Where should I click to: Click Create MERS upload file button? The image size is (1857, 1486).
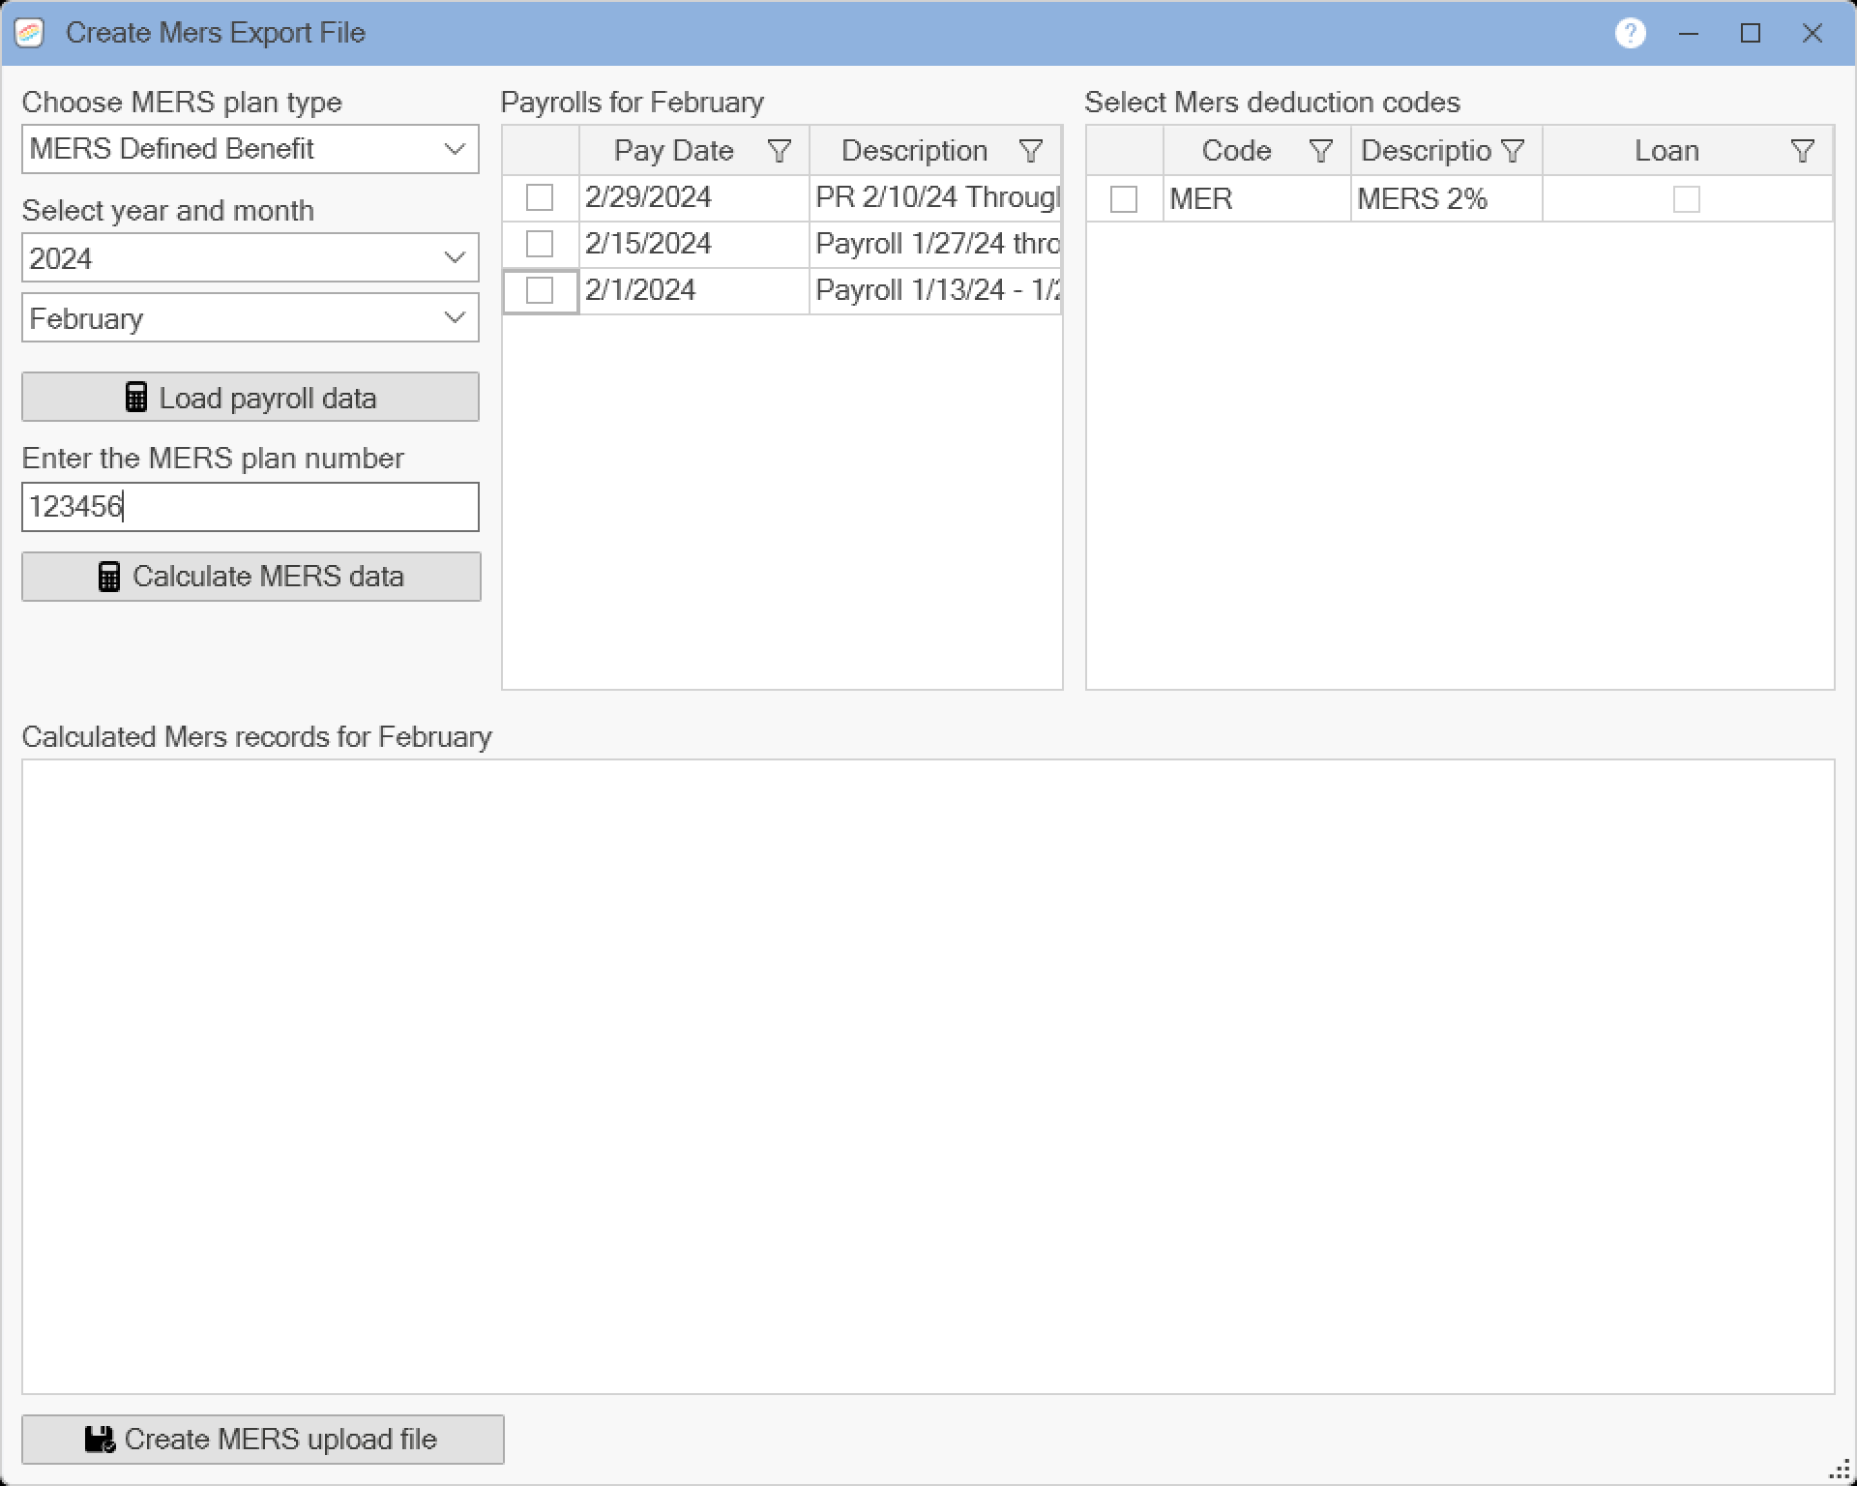[263, 1440]
